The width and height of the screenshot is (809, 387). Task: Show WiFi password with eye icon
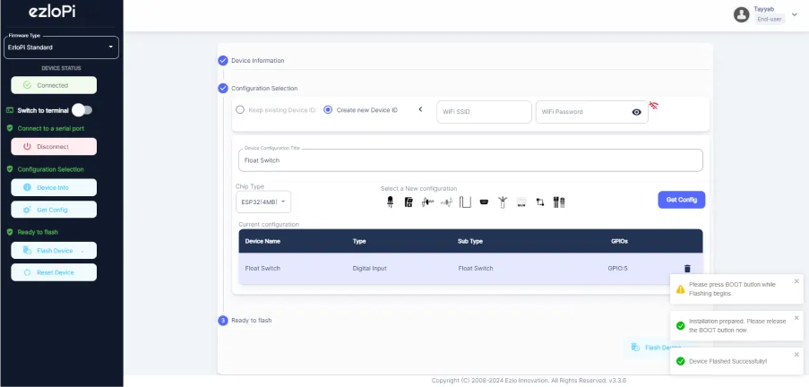637,112
